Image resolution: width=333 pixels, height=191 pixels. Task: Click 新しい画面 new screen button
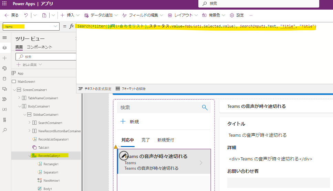point(29,65)
